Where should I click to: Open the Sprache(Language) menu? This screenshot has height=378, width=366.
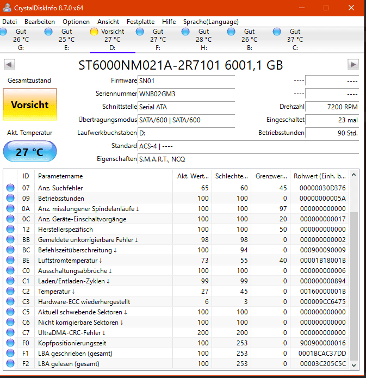click(x=210, y=22)
